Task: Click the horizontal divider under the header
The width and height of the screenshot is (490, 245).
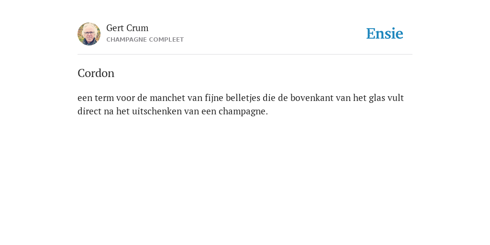Action: 245,55
